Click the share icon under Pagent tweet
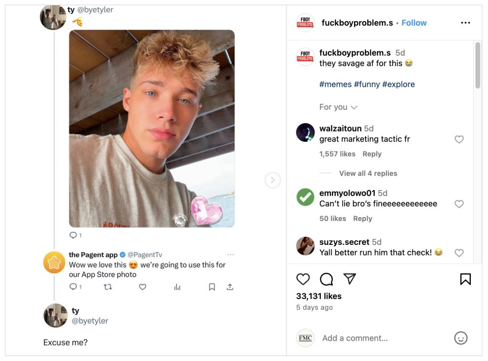 (x=230, y=287)
